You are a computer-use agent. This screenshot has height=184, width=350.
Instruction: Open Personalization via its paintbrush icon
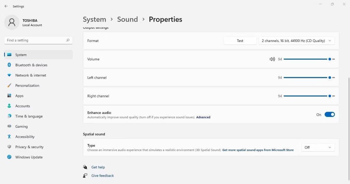[9, 85]
